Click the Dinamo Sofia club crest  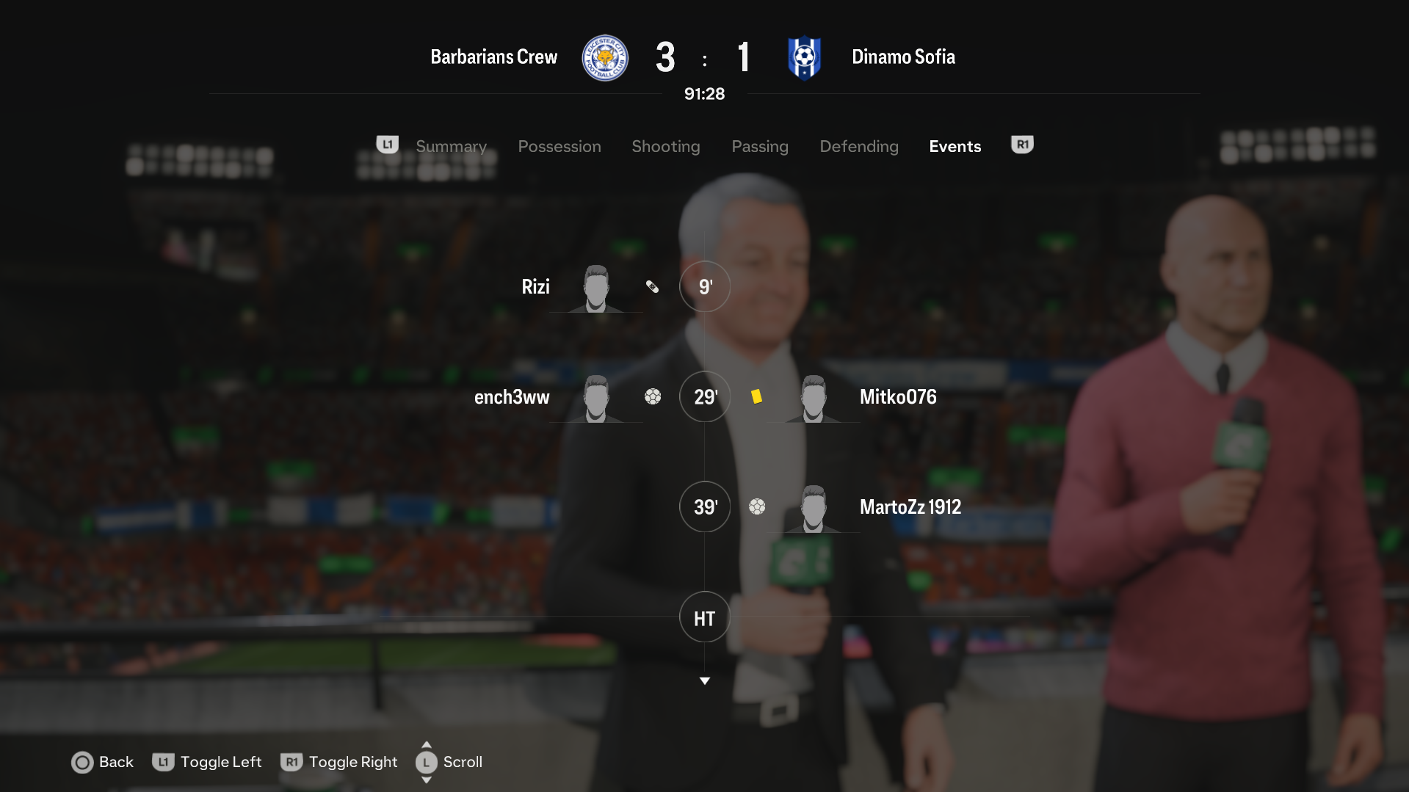point(804,57)
